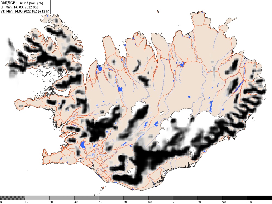Click the legend label "30"

(76, 202)
